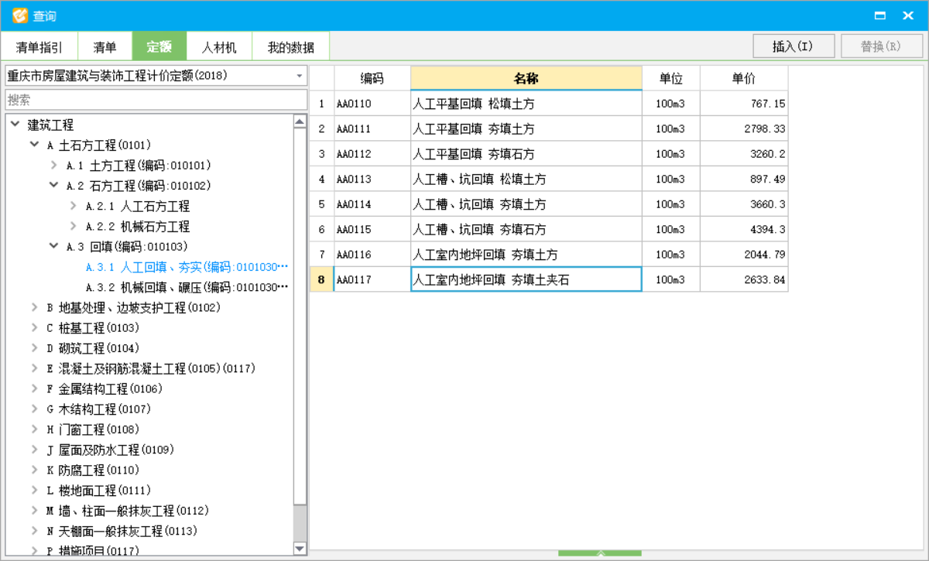The image size is (929, 561).
Task: Select 人工平基回填 夯填石方 cell
Action: pyautogui.click(x=526, y=153)
